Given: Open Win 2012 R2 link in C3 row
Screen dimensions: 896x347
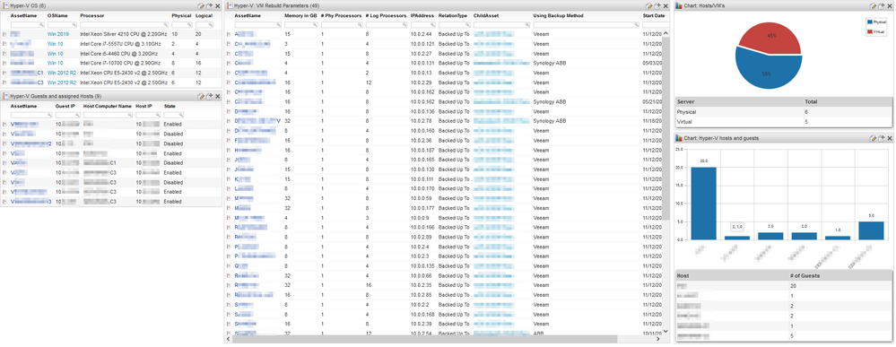Looking at the screenshot, I should point(62,82).
